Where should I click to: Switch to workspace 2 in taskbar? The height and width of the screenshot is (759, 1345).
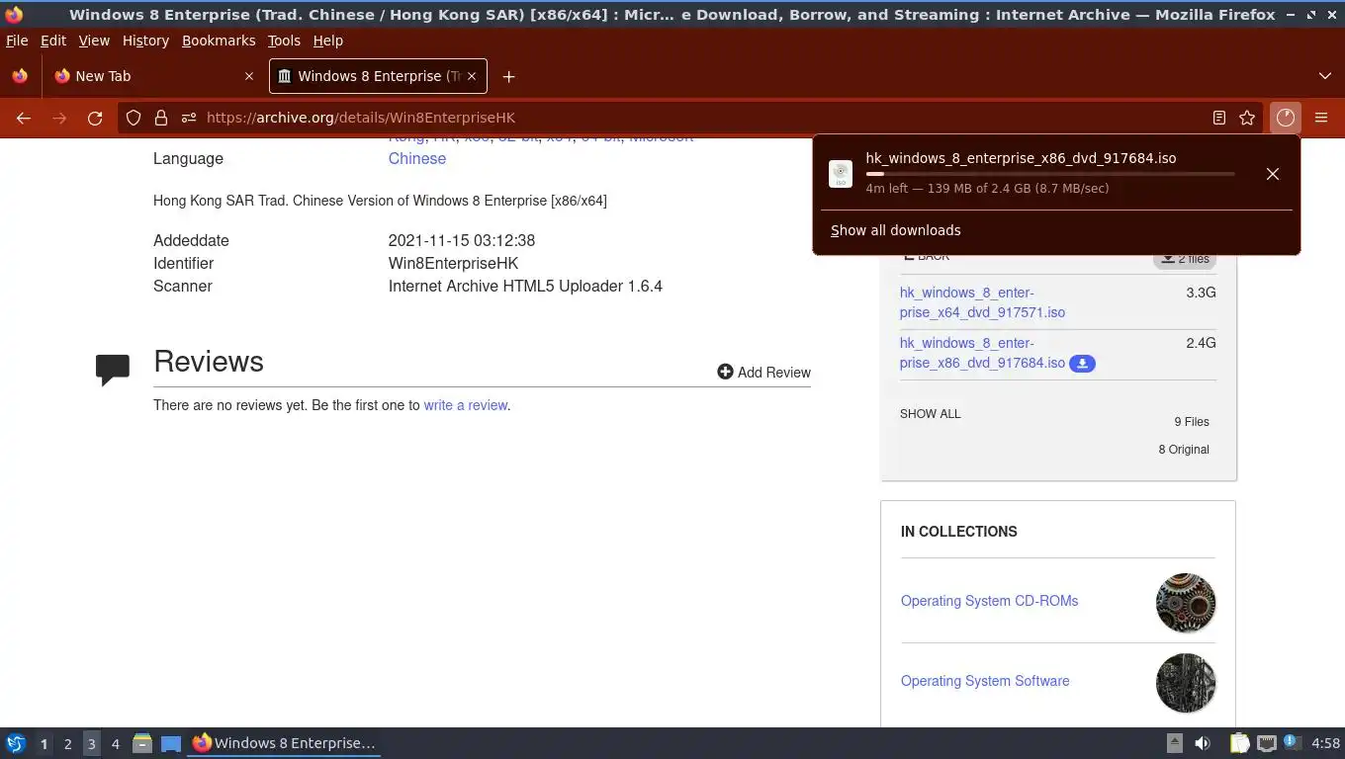click(x=67, y=743)
